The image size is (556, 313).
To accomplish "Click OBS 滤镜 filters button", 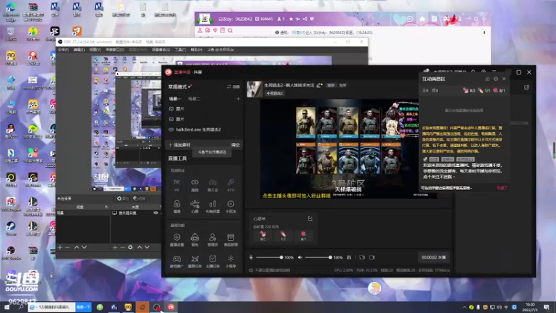I will (139, 198).
